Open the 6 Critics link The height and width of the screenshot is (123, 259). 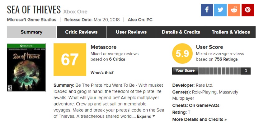click(x=117, y=59)
